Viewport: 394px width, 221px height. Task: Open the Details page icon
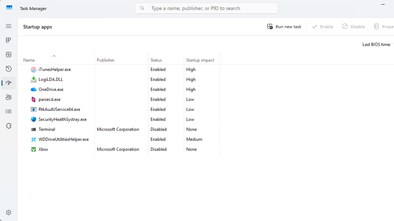tap(8, 111)
